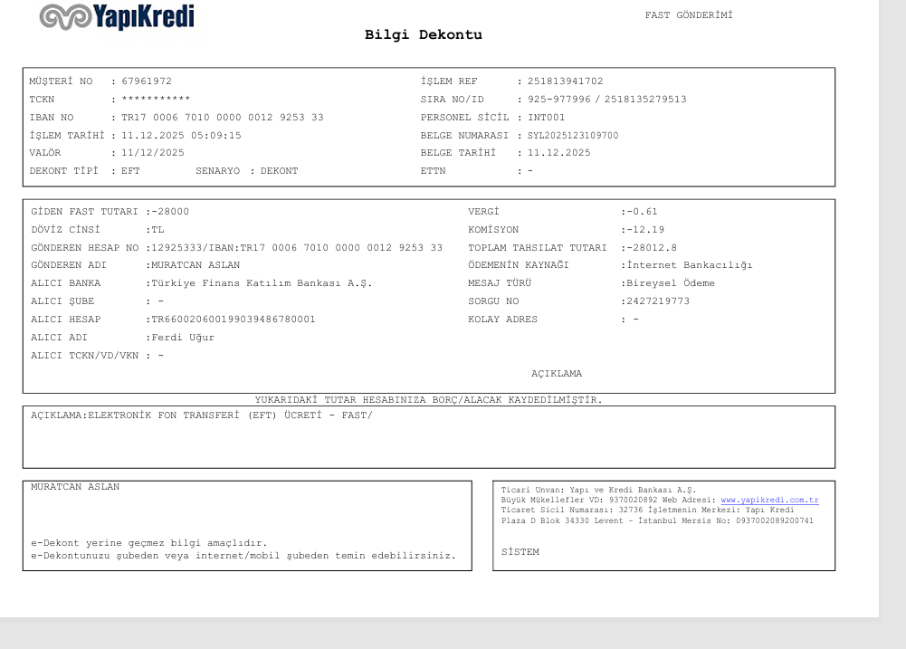This screenshot has width=906, height=649.
Task: Click the SENARYO value DEKONT
Action: coord(279,170)
